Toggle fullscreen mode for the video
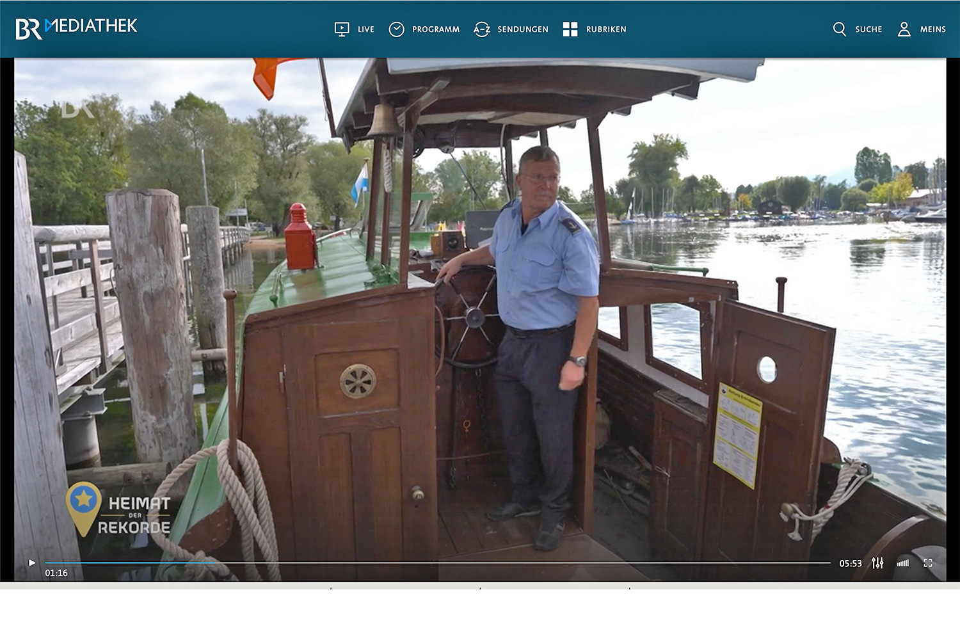The height and width of the screenshot is (640, 960). (928, 563)
